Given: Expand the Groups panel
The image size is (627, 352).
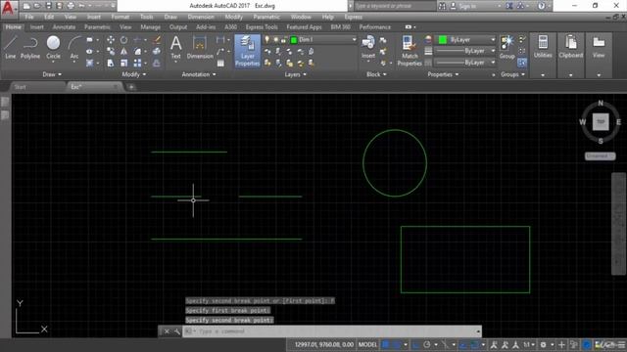Looking at the screenshot, I should (x=512, y=74).
